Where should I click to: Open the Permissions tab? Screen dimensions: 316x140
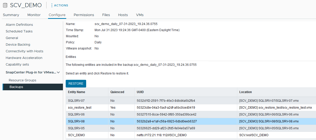[84, 15]
